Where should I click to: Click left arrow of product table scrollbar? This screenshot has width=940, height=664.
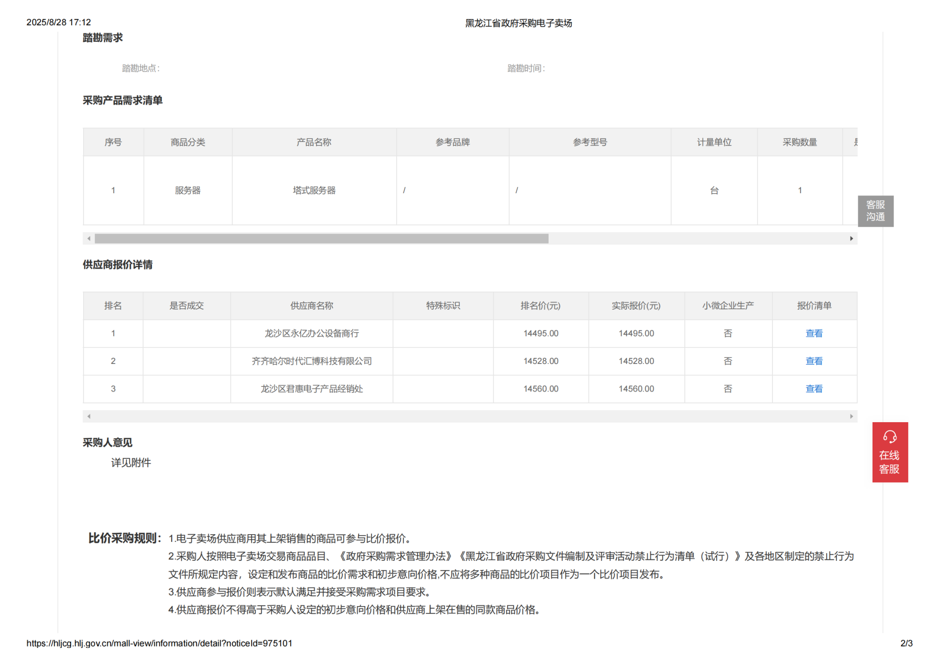coord(89,239)
